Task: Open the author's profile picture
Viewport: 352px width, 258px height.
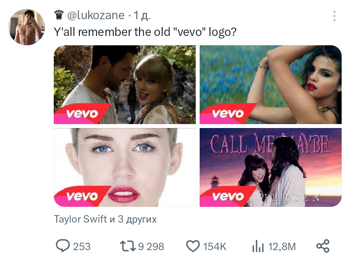Action: point(27,27)
